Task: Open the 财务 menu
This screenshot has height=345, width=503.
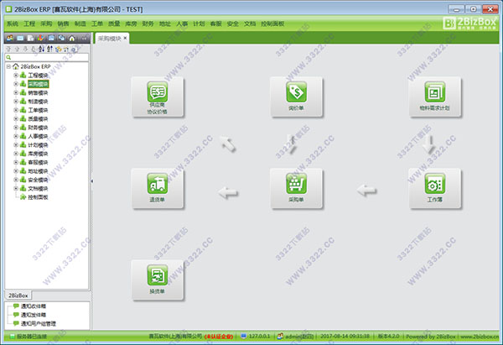Action: (148, 24)
